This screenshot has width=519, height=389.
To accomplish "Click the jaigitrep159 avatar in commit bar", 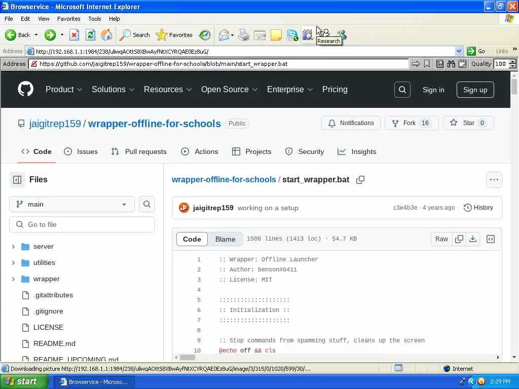I will [183, 208].
